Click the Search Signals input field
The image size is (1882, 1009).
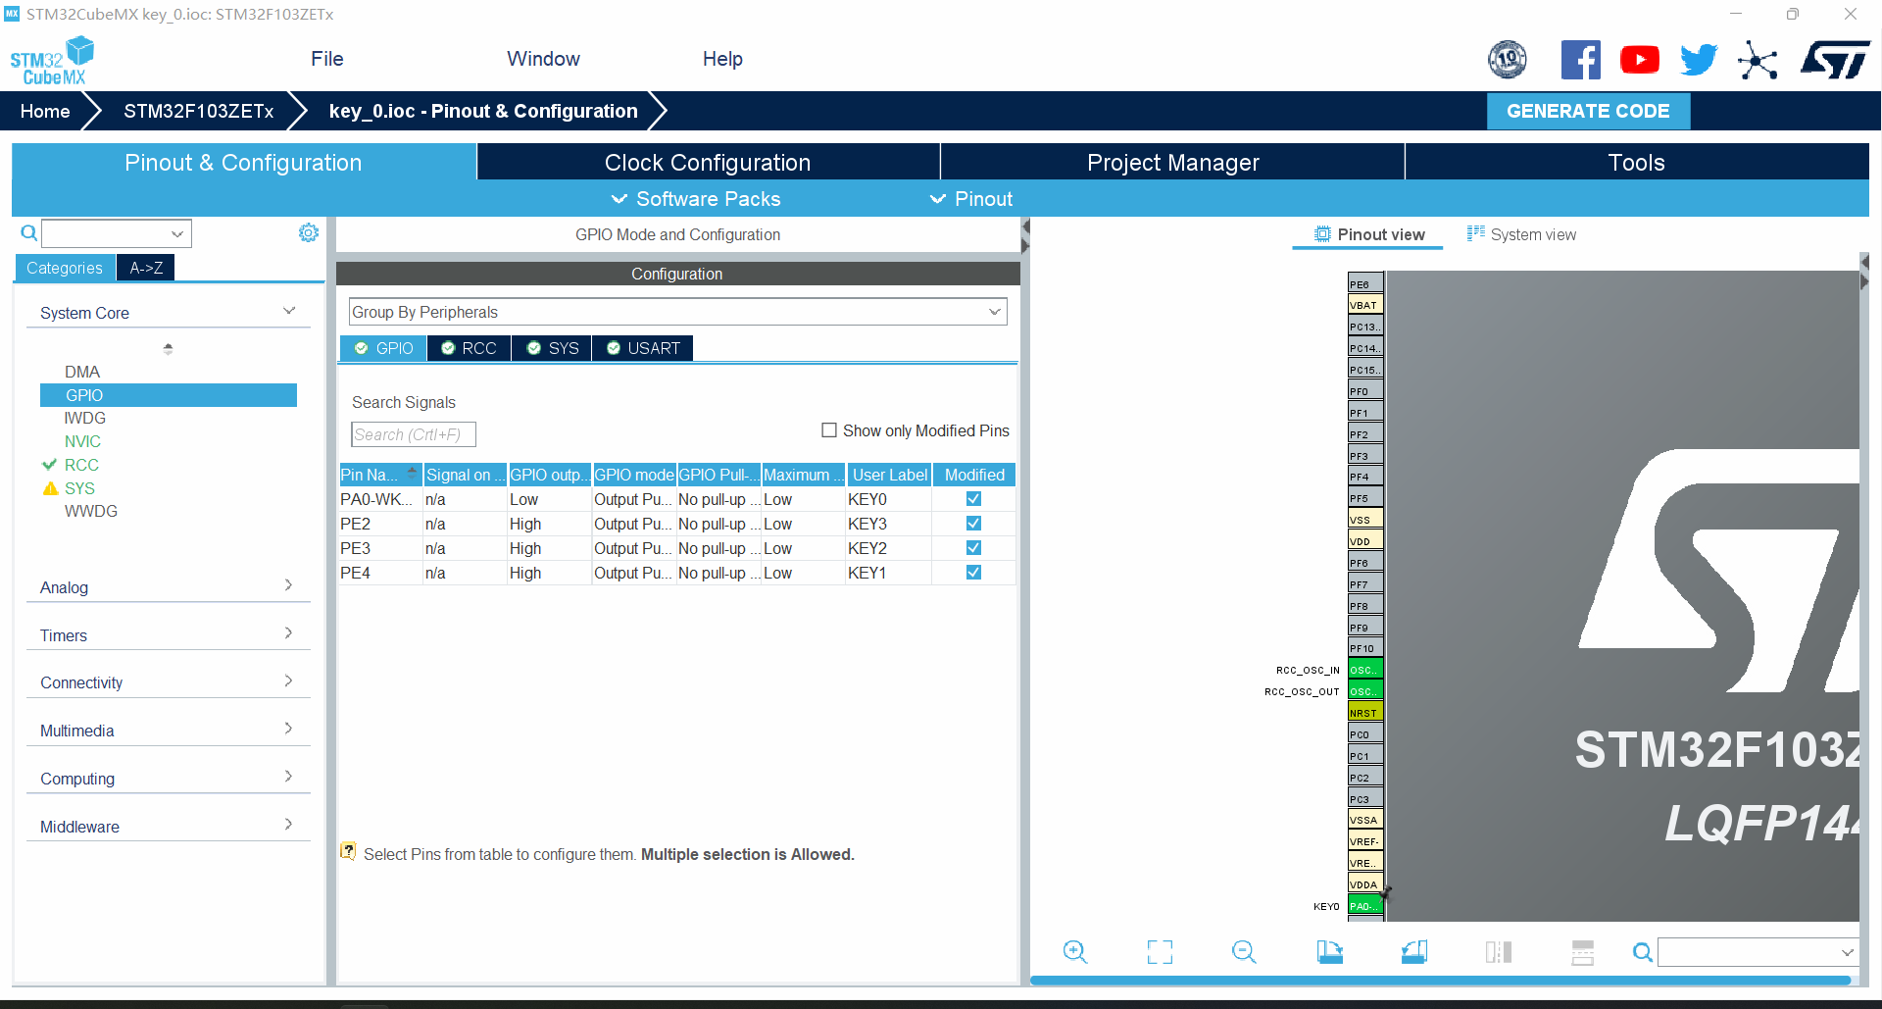pos(414,434)
